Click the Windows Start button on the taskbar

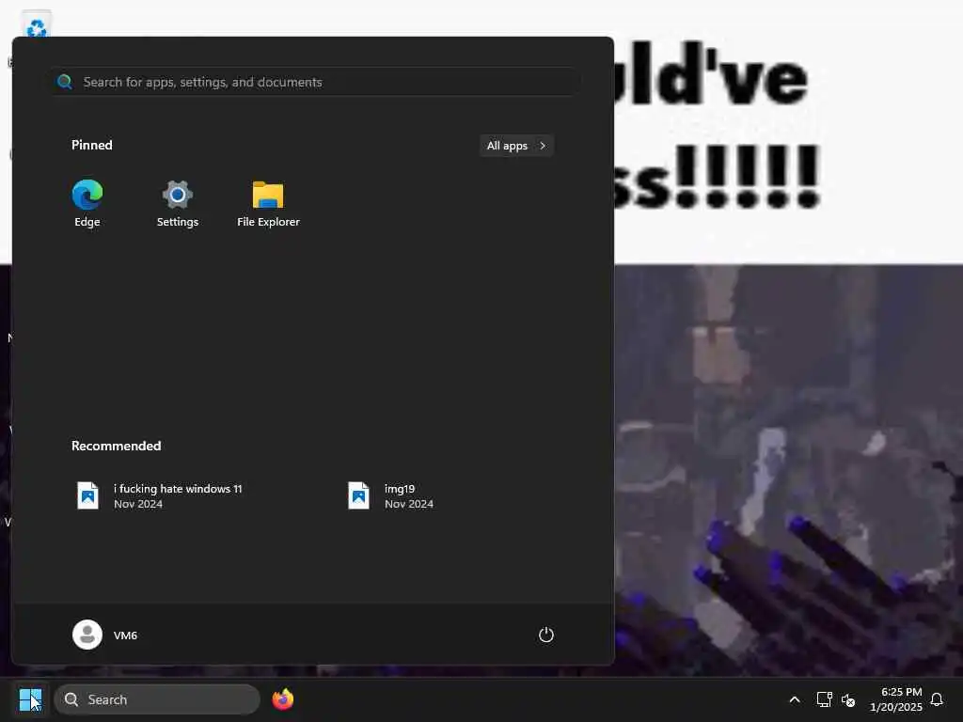click(x=30, y=699)
